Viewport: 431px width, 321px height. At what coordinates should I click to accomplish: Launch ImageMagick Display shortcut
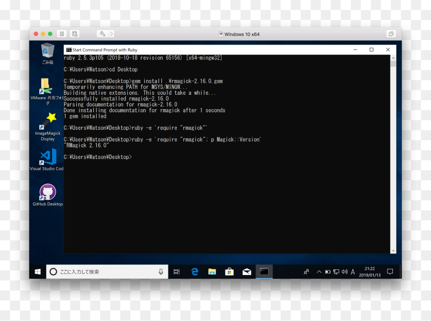pos(48,127)
